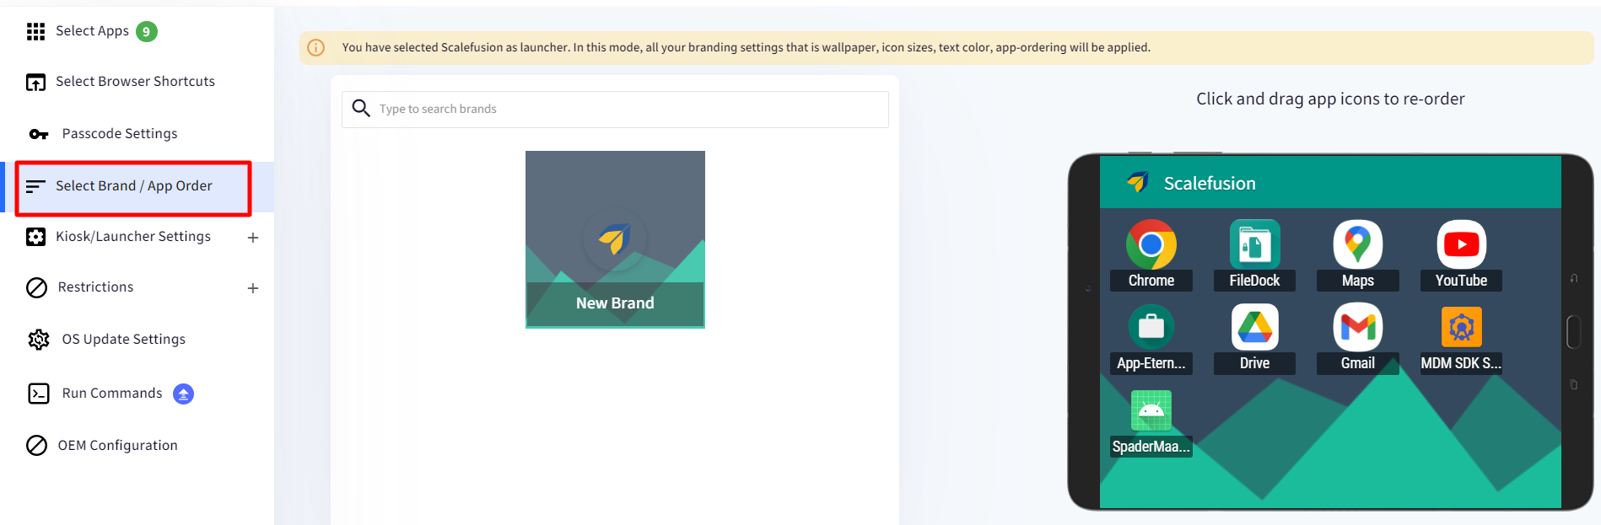
Task: Open OS Update Settings section
Action: tap(124, 340)
